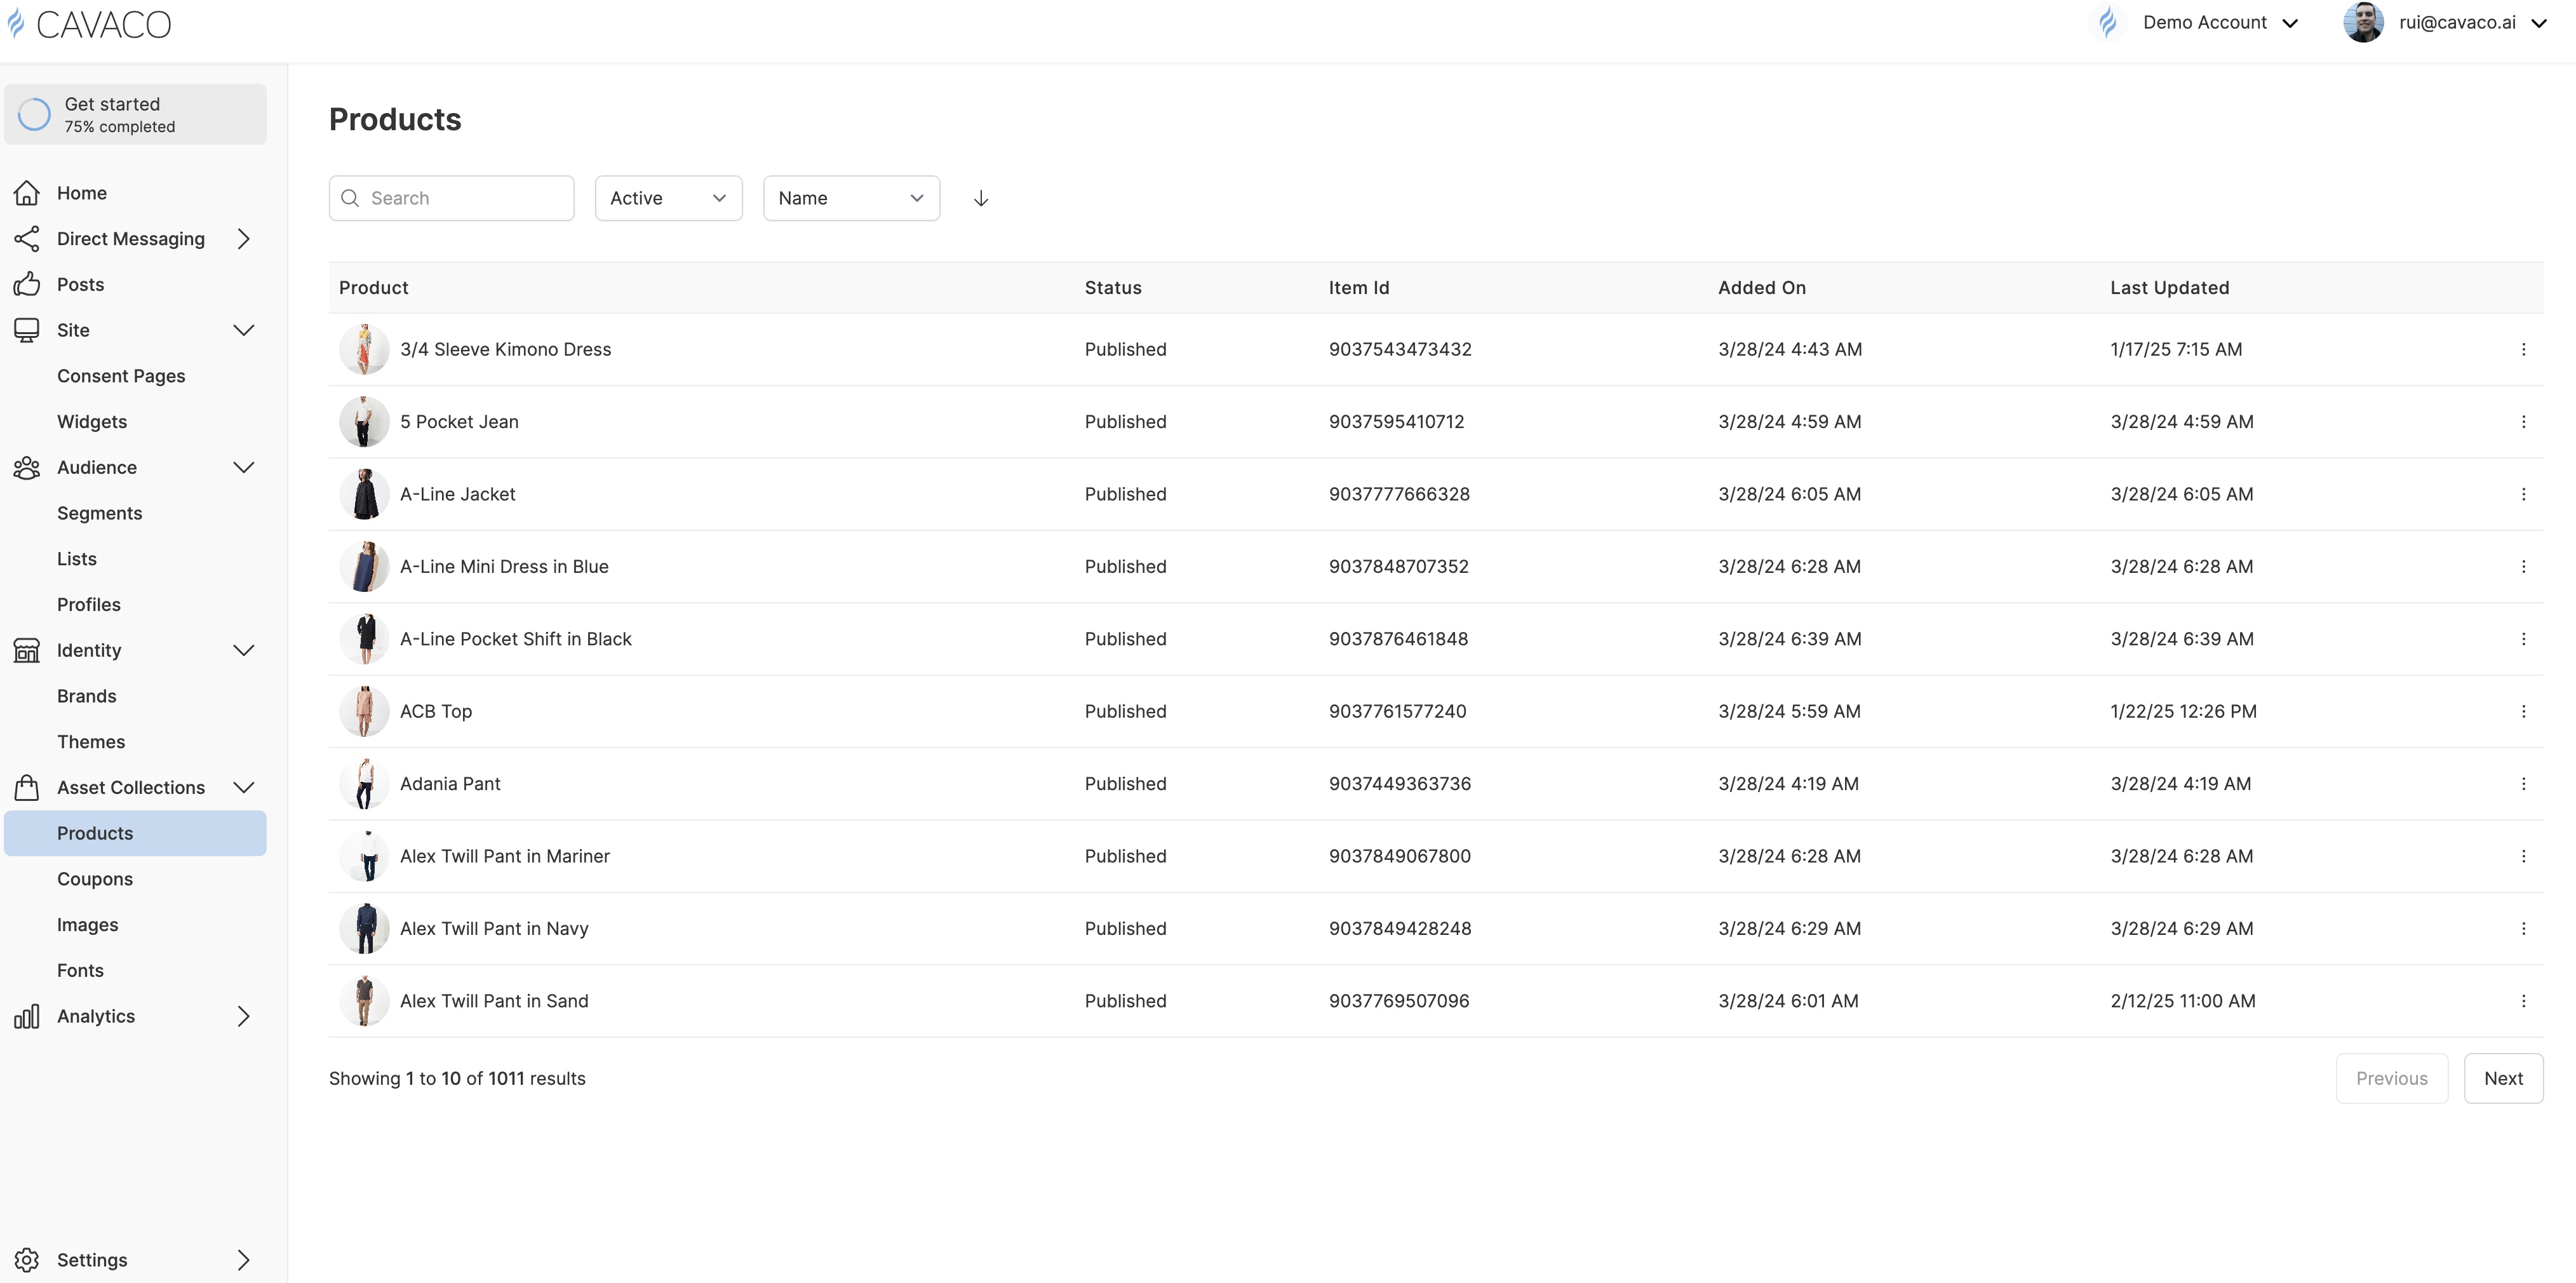This screenshot has width=2576, height=1283.
Task: Click the Audience people icon
Action: tap(27, 467)
